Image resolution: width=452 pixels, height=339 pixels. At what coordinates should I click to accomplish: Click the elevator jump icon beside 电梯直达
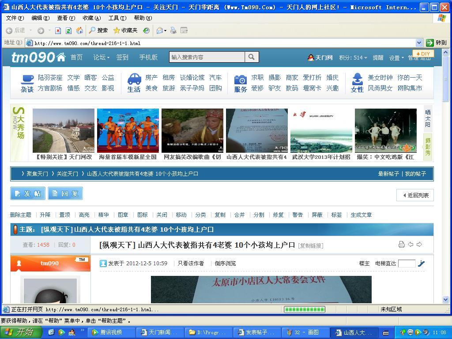[421, 264]
